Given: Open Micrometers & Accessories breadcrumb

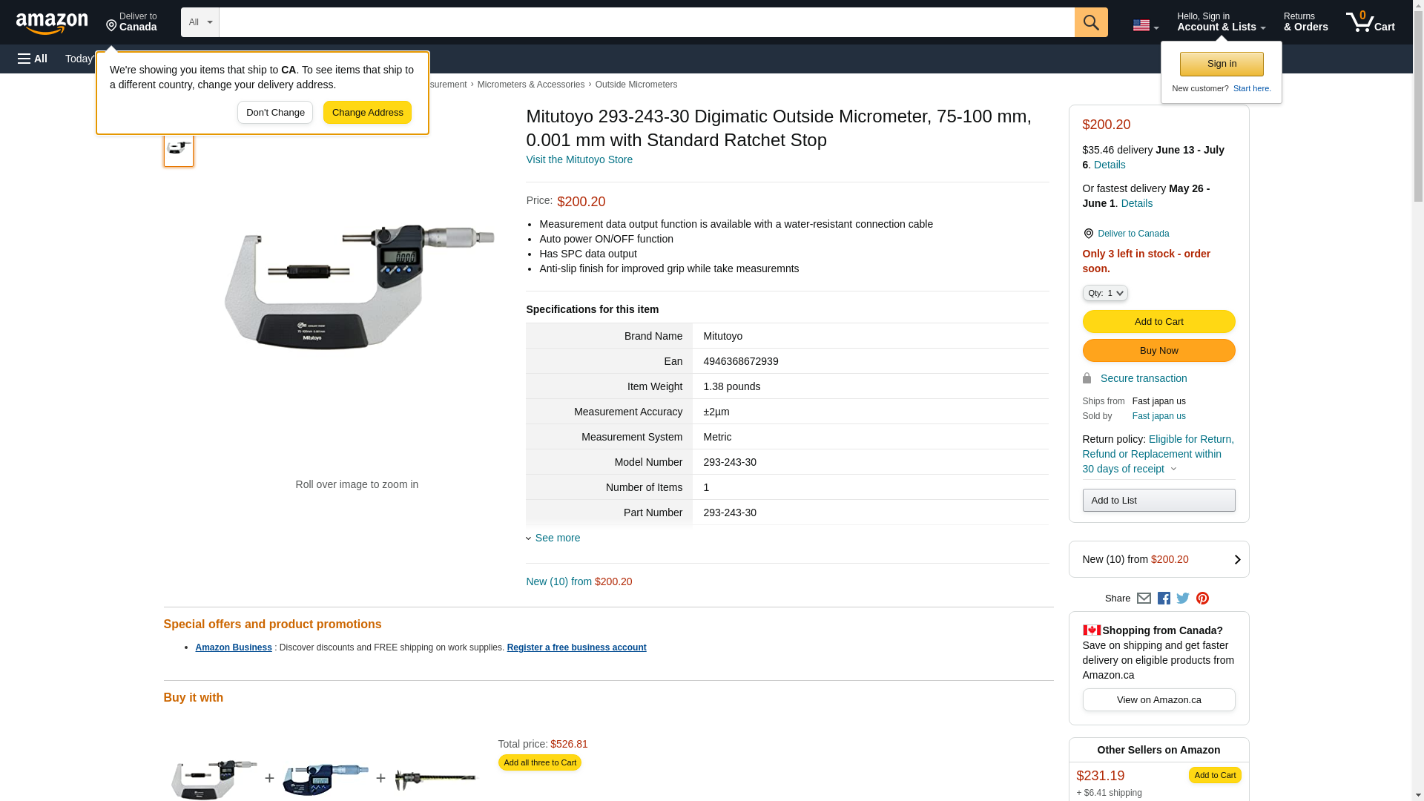Looking at the screenshot, I should click(x=530, y=85).
